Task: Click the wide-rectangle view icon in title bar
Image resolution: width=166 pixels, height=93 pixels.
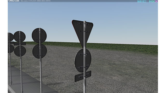Action: [x=142, y=1]
